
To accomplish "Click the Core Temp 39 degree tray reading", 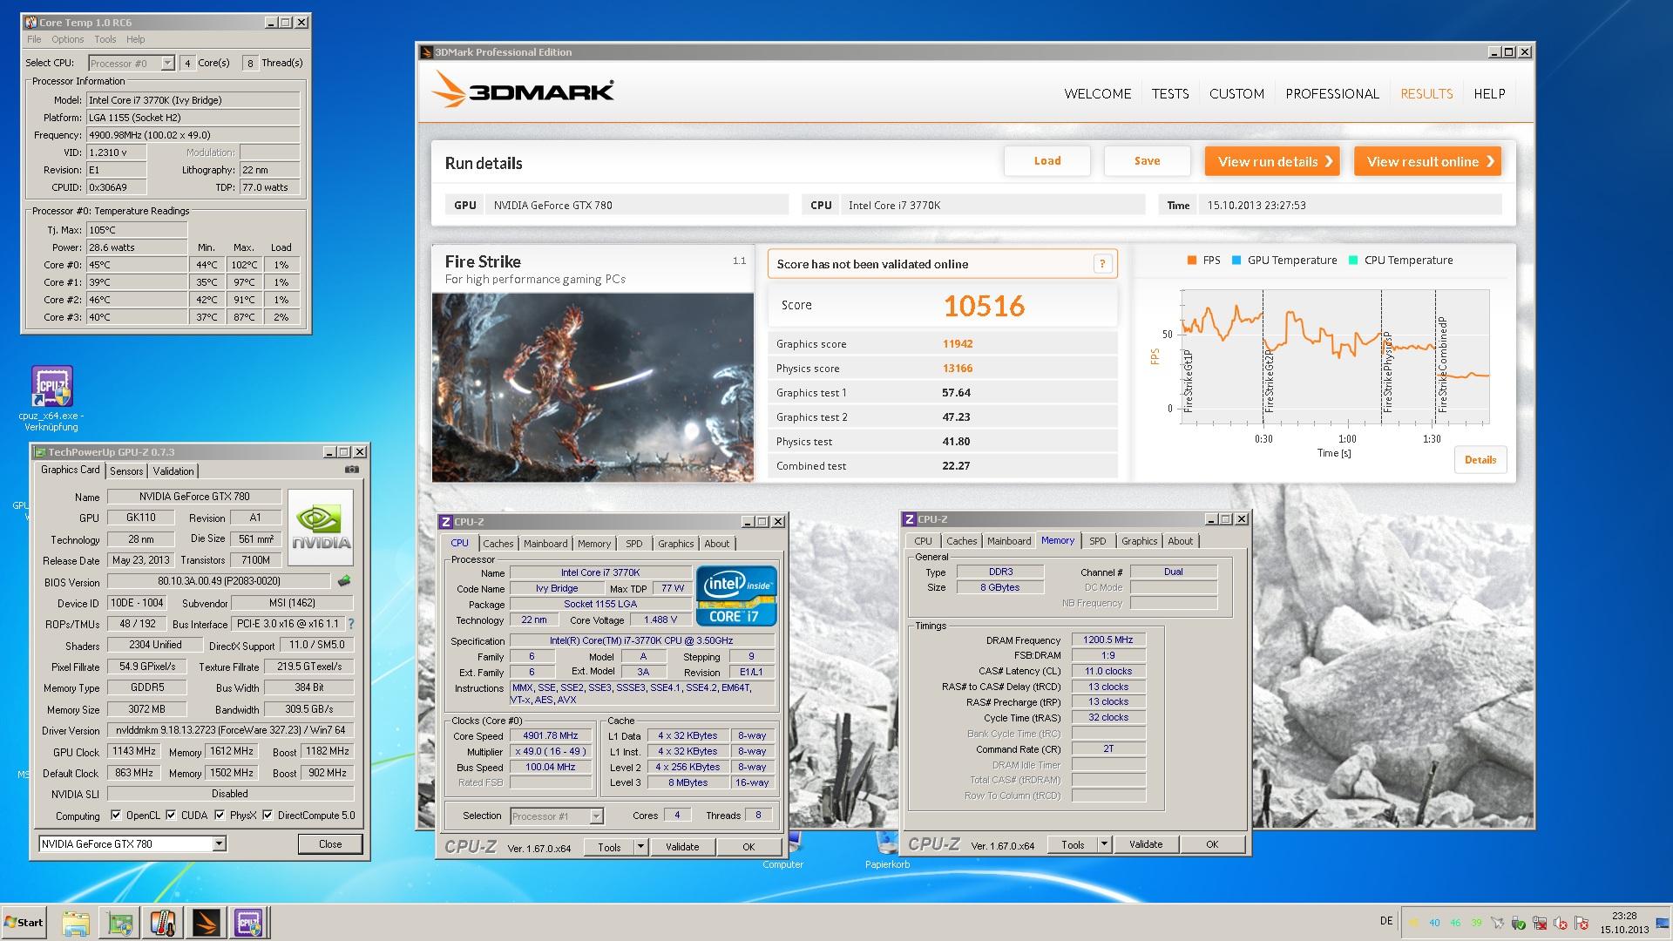I will pyautogui.click(x=1476, y=923).
